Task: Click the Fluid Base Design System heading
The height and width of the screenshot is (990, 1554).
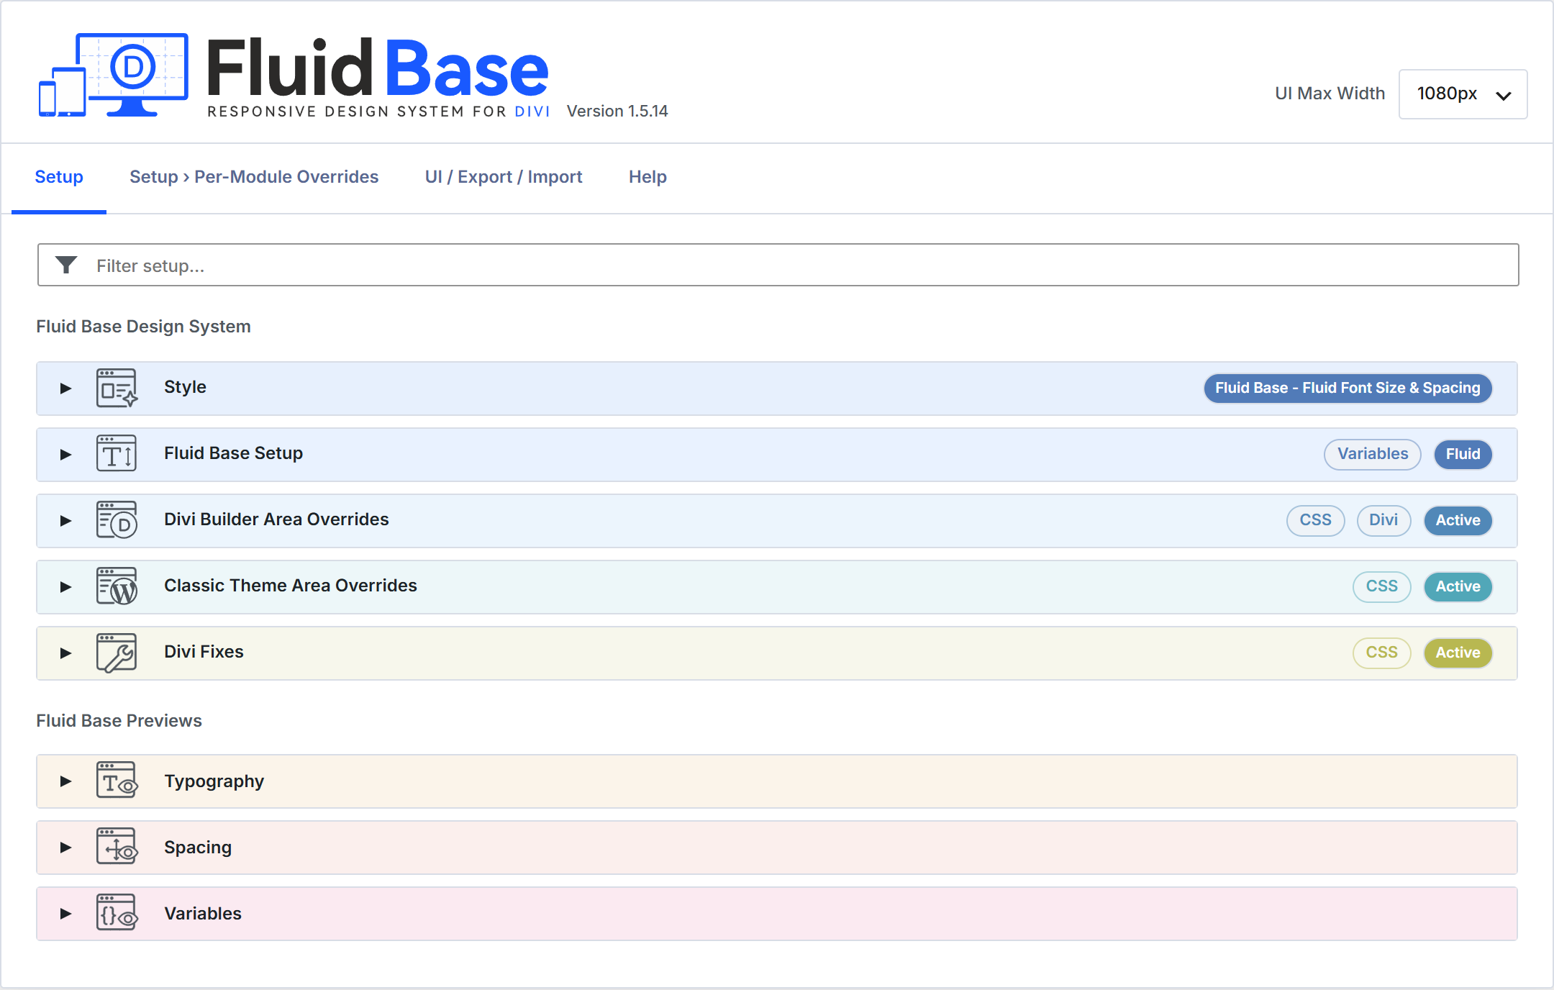Action: tap(143, 327)
